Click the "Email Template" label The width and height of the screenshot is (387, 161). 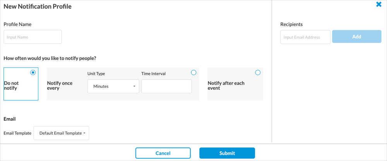pyautogui.click(x=17, y=133)
